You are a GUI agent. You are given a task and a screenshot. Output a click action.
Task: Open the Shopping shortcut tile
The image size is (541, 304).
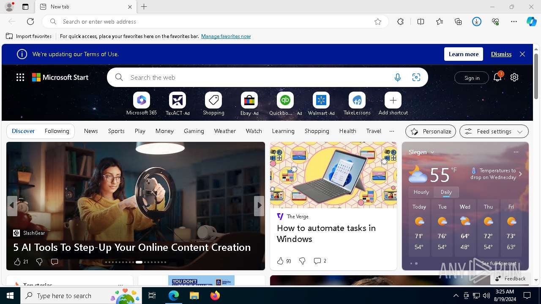click(x=213, y=104)
